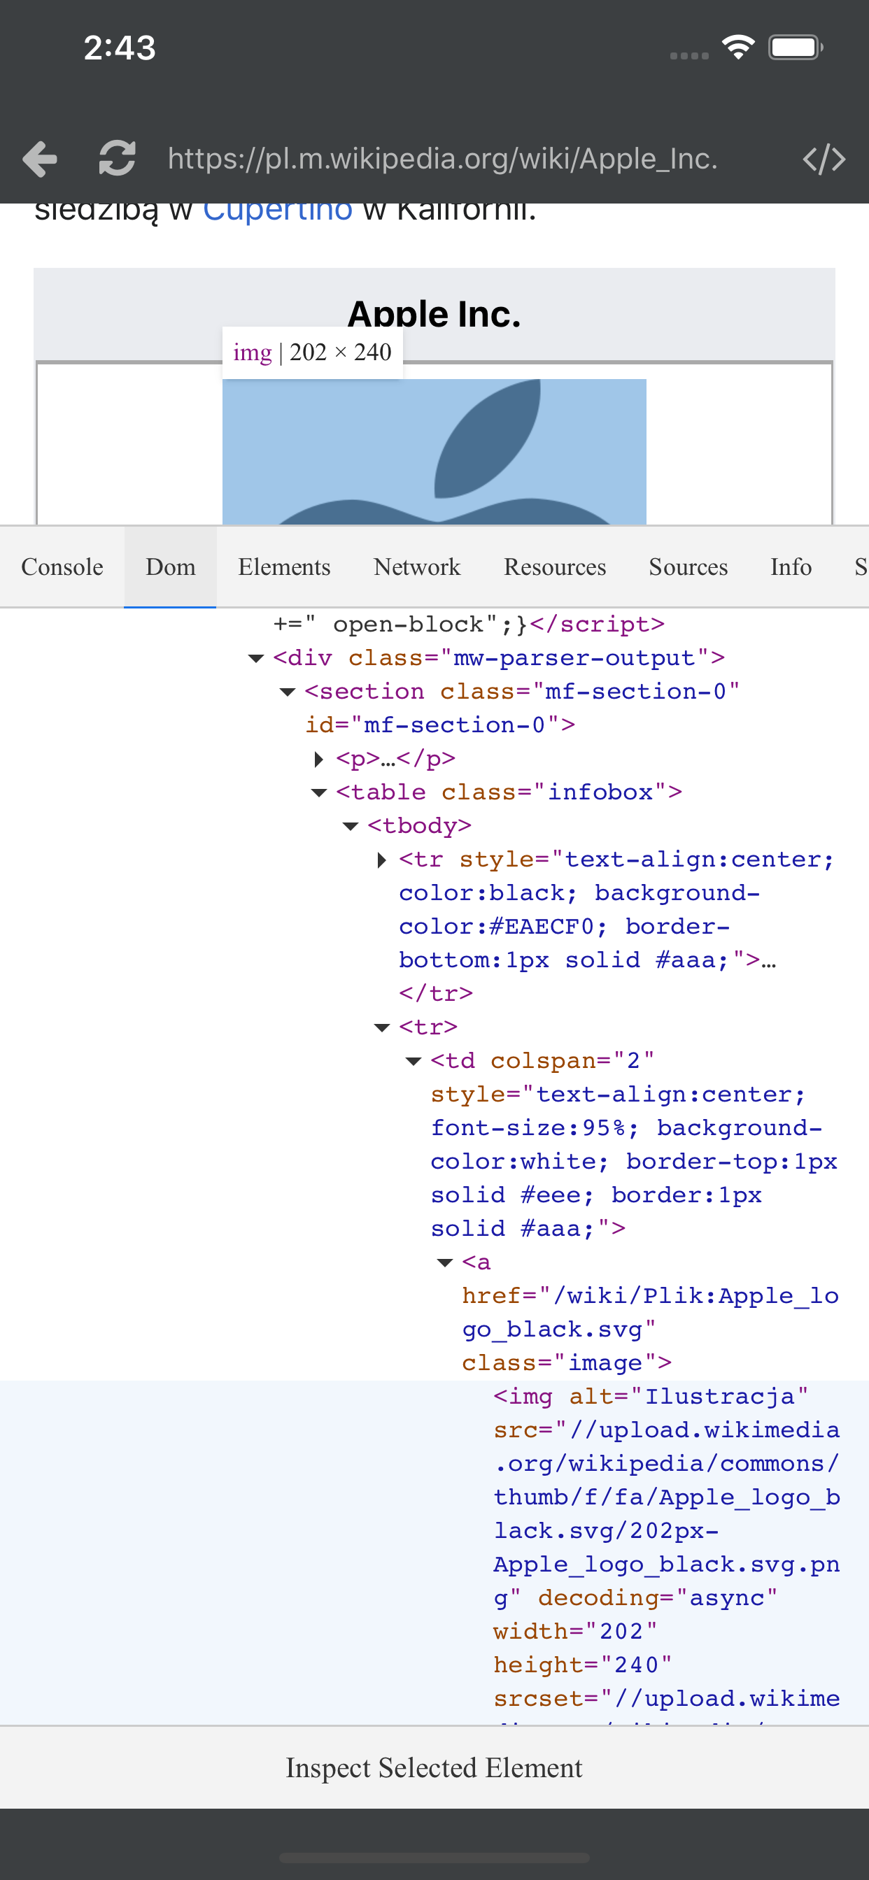Image resolution: width=869 pixels, height=1880 pixels.
Task: Collapse the anchor href Apple_logo node
Action: [x=444, y=1262]
